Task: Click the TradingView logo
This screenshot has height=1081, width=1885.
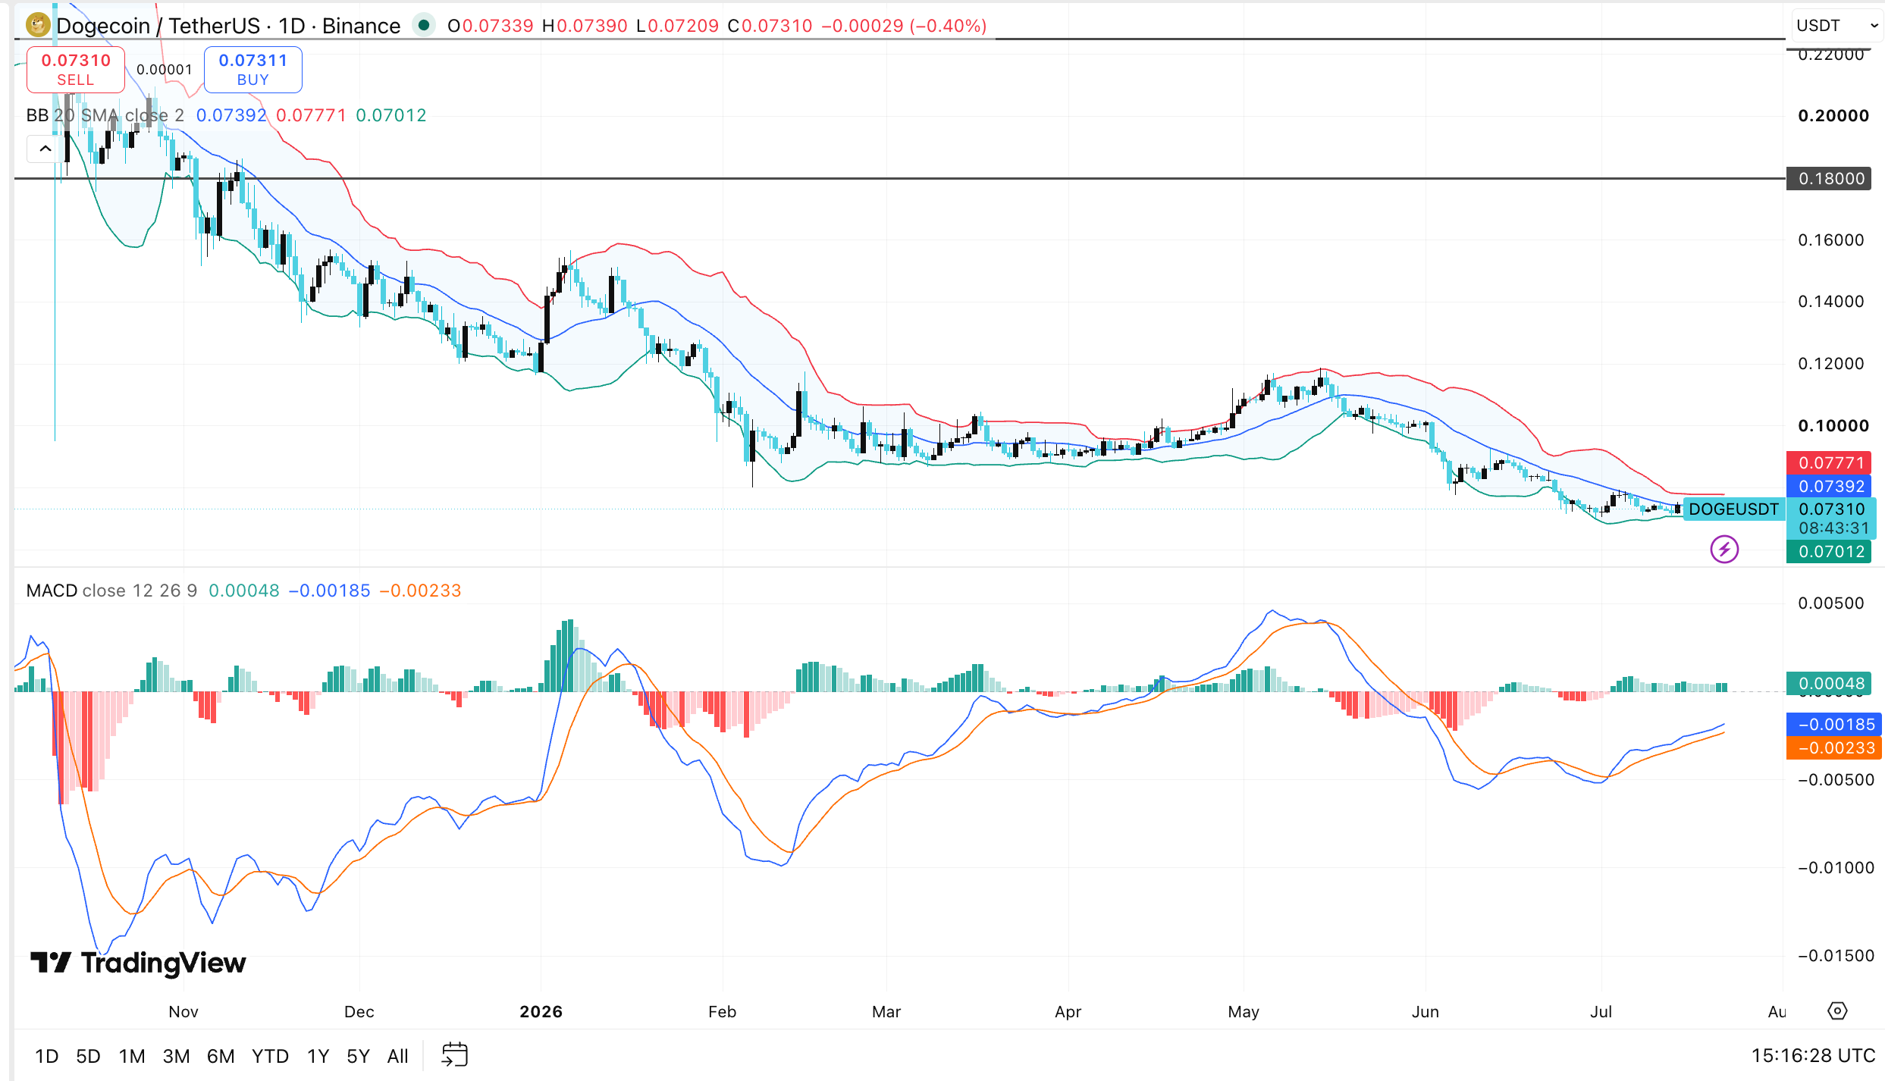Action: click(x=138, y=963)
